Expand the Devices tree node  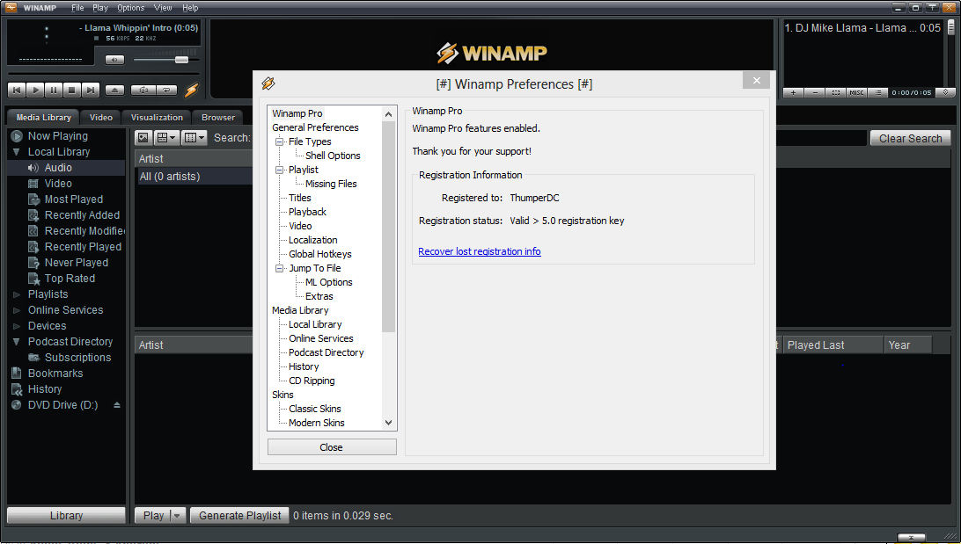(17, 326)
